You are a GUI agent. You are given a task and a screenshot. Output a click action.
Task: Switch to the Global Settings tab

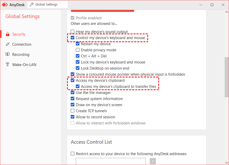point(46,5)
